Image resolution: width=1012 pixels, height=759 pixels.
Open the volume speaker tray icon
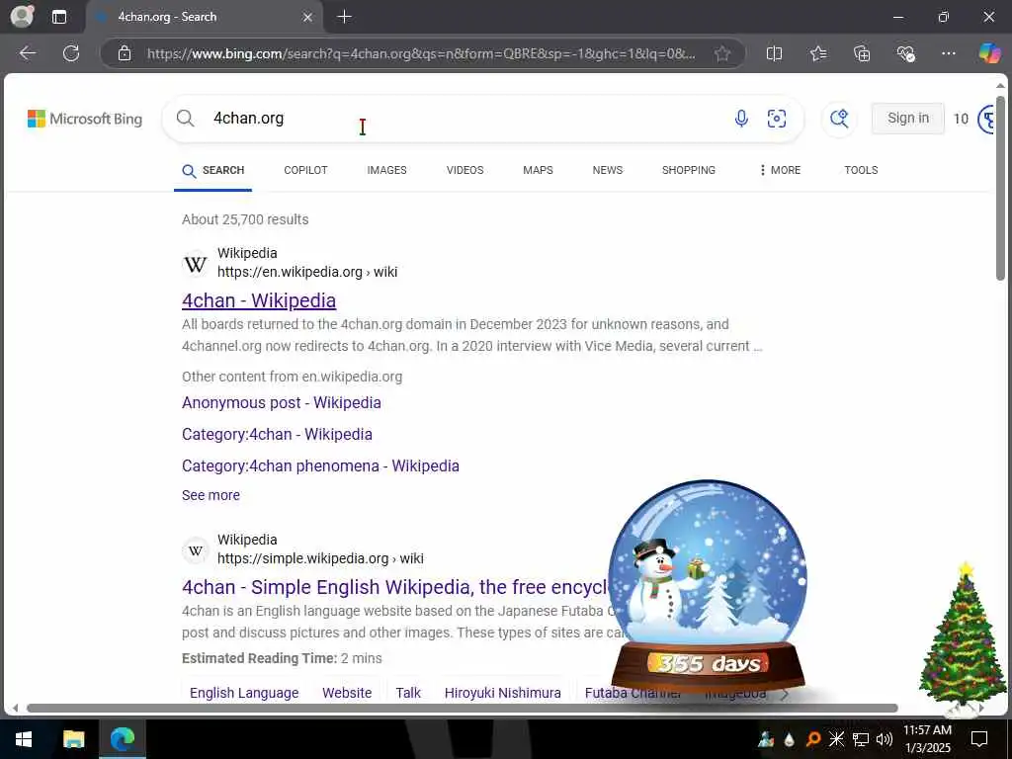pyautogui.click(x=885, y=739)
